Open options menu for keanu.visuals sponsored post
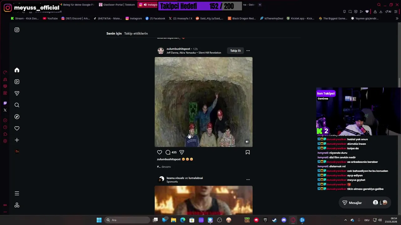 248,180
